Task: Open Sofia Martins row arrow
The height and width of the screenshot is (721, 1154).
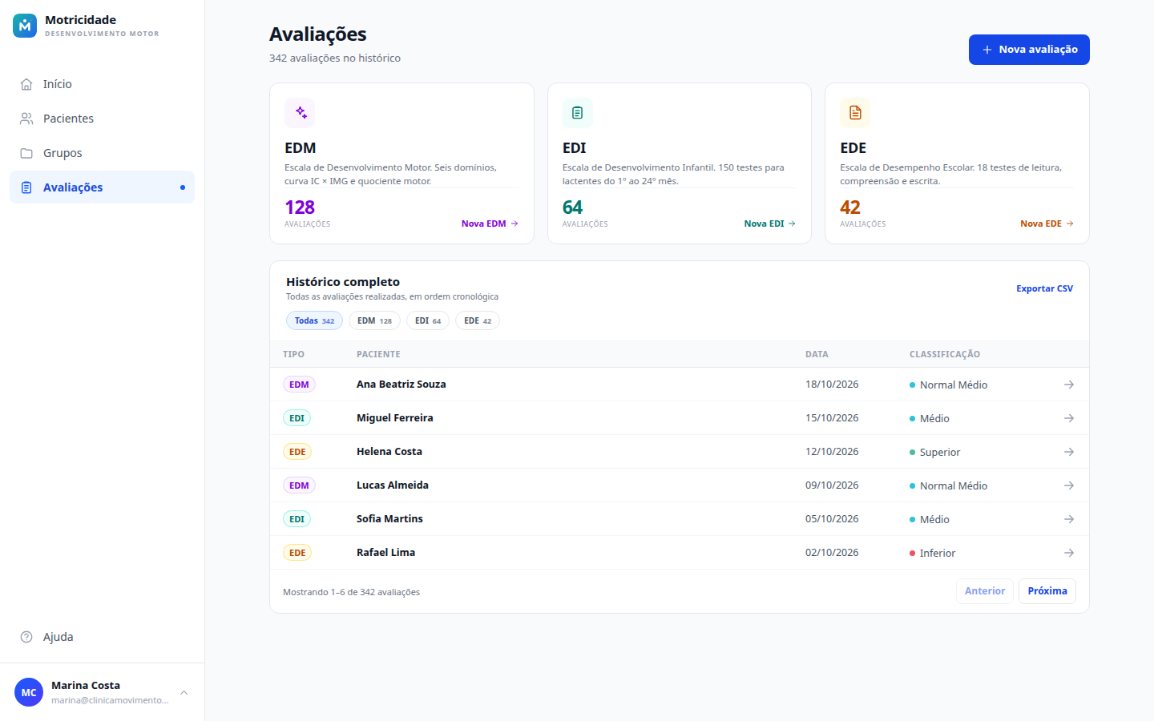Action: [1069, 519]
